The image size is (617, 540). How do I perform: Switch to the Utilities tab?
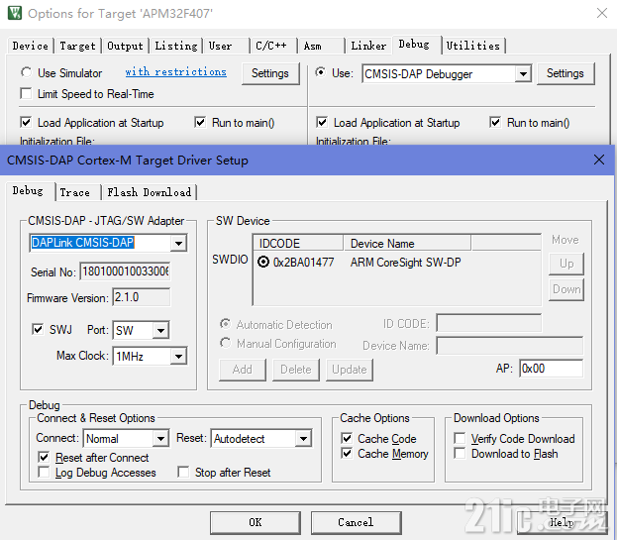pos(473,46)
